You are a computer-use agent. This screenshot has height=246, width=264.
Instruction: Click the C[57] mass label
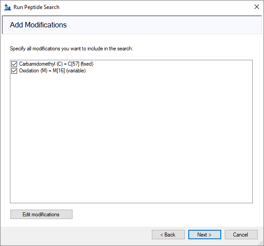pos(73,64)
